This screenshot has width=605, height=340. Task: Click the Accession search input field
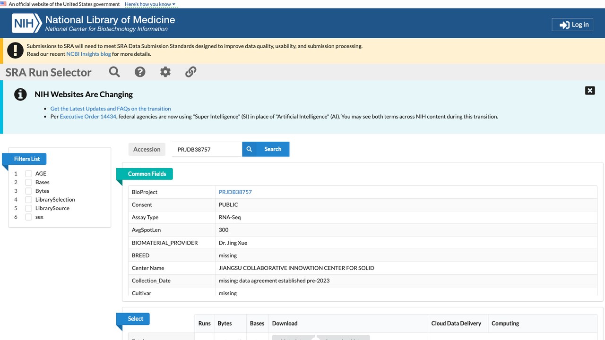tap(207, 149)
